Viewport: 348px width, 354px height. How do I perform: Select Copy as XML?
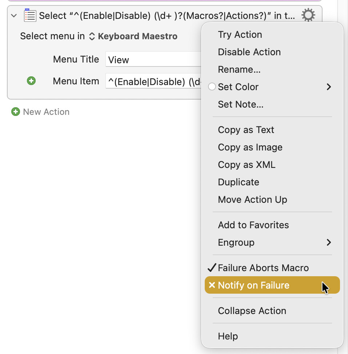(246, 165)
